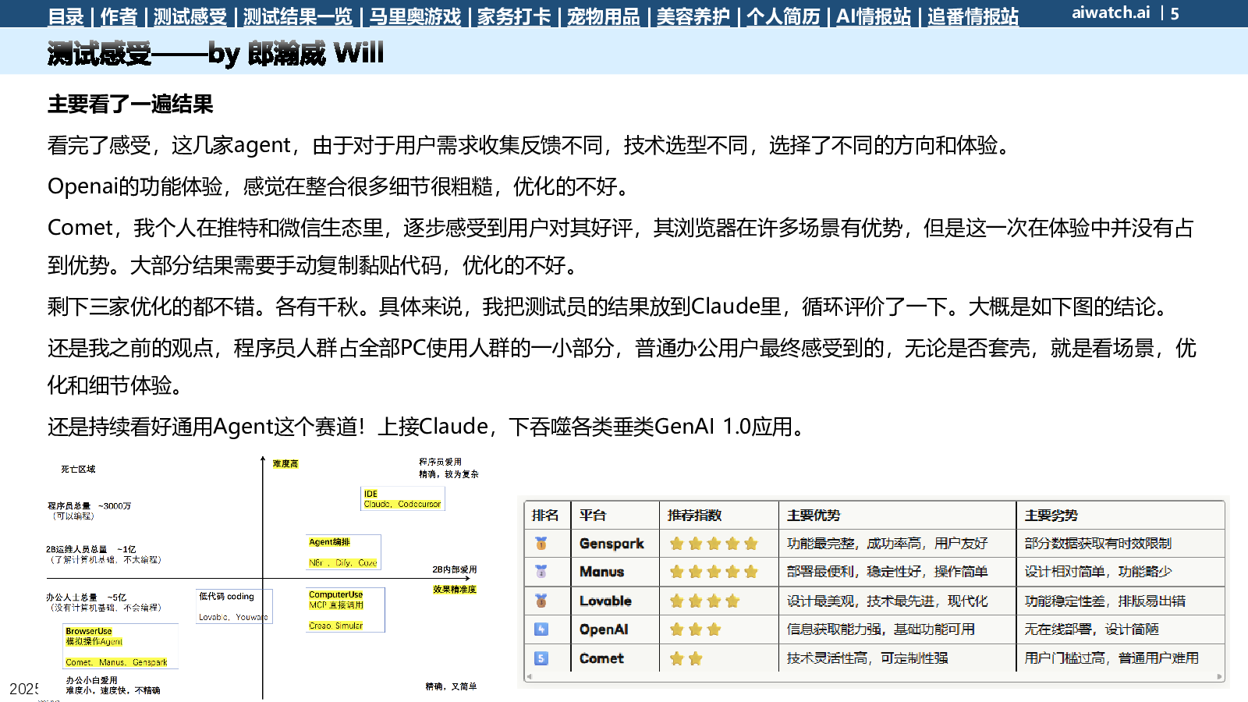
Task: Click the ComputerUse MCP box in the chart
Action: [x=346, y=609]
